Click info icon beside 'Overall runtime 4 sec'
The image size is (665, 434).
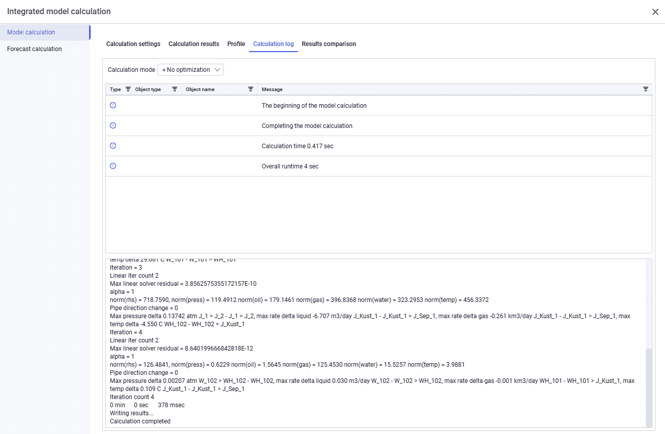[x=113, y=166]
